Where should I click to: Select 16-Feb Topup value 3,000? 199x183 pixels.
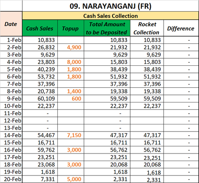click(x=71, y=150)
